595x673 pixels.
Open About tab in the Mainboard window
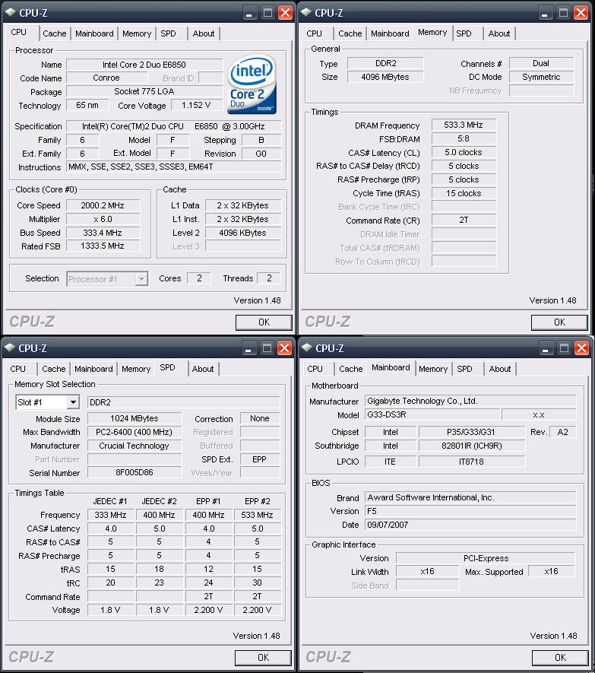tap(500, 369)
